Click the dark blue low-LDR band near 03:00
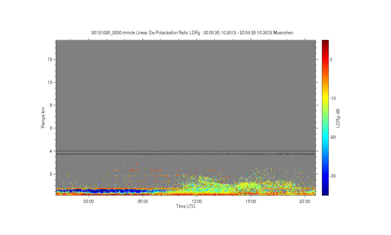 click(x=89, y=191)
